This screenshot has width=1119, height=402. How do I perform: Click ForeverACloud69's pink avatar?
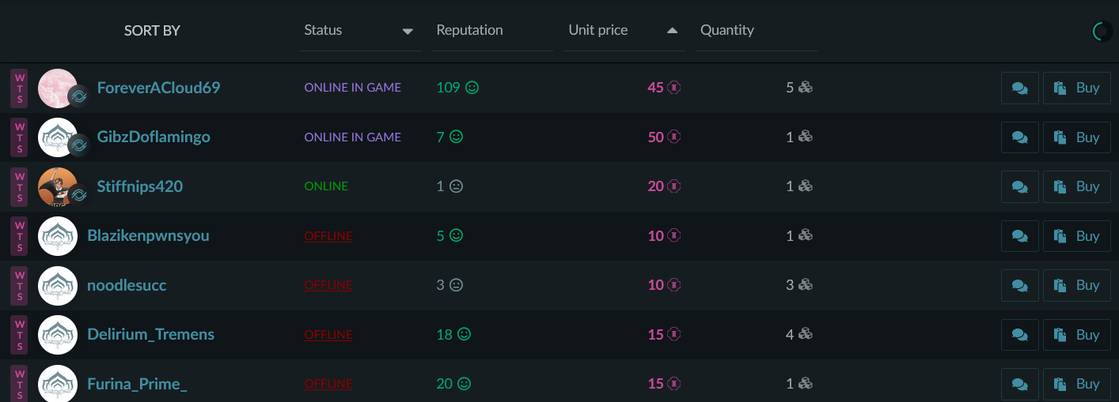tap(57, 88)
